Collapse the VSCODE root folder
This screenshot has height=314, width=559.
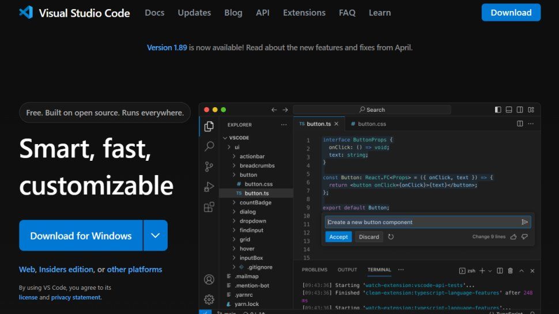(225, 138)
